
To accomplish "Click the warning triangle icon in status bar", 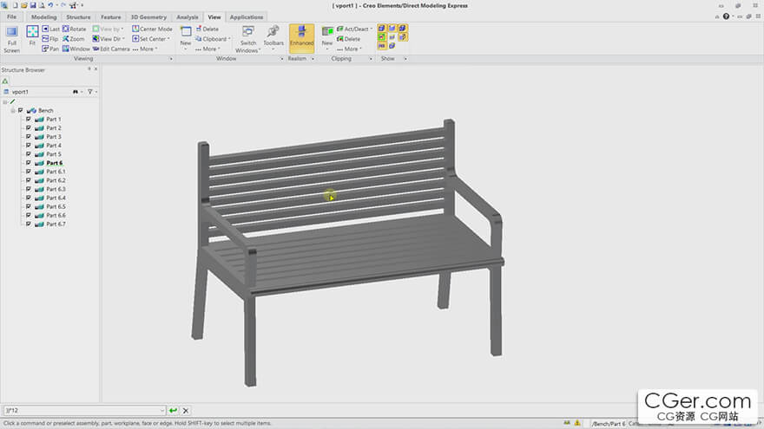I will point(577,423).
